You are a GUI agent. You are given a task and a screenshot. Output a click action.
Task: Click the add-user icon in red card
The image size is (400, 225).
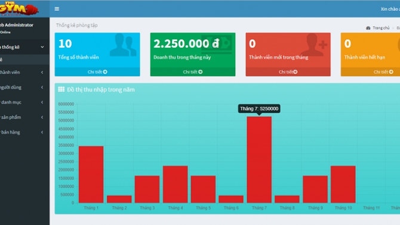(315, 45)
